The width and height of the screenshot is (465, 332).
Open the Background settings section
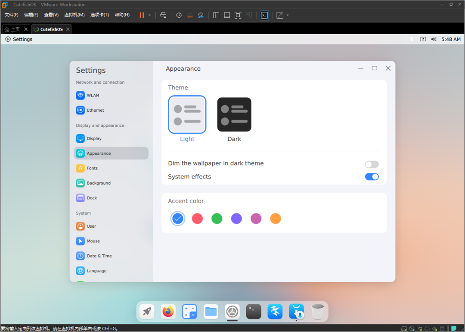99,183
